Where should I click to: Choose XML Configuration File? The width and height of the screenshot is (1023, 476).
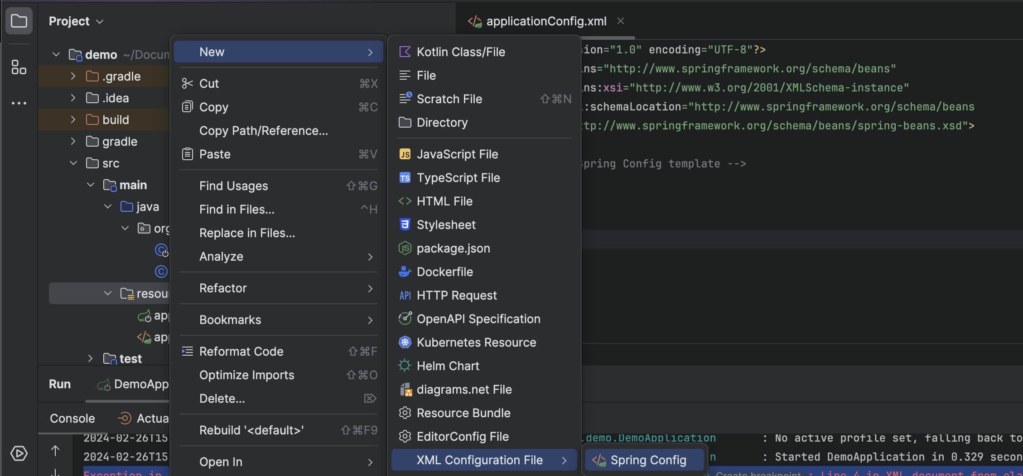coord(479,460)
